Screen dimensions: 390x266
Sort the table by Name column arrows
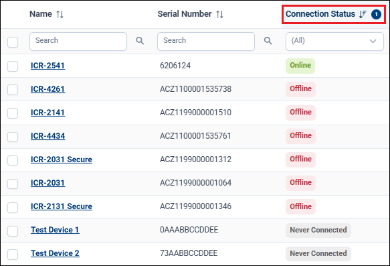pyautogui.click(x=60, y=15)
